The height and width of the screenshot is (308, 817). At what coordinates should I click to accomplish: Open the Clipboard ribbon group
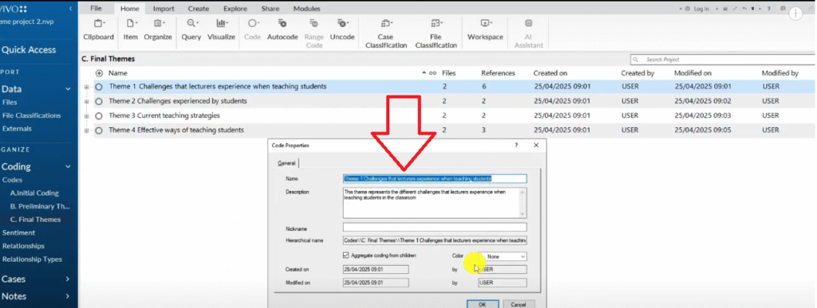(x=98, y=29)
